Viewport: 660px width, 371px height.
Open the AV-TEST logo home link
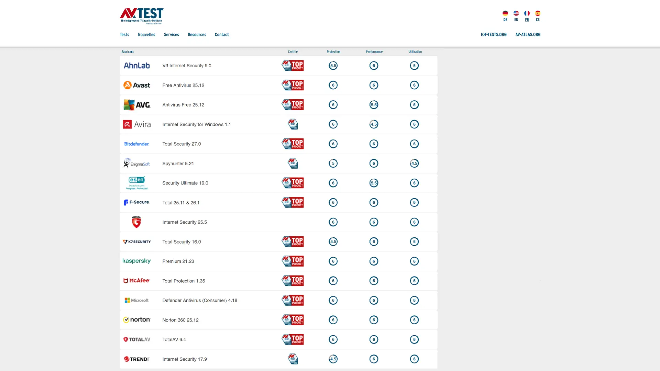tap(141, 16)
